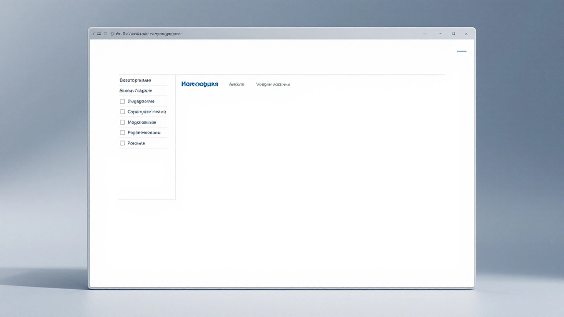Select the last checkbox in sidebar list
Screen dimensions: 564x317
tap(122, 143)
